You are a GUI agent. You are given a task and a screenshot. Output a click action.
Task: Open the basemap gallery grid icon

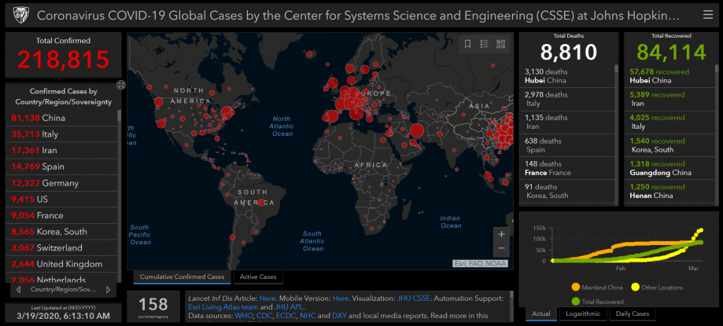[x=501, y=44]
